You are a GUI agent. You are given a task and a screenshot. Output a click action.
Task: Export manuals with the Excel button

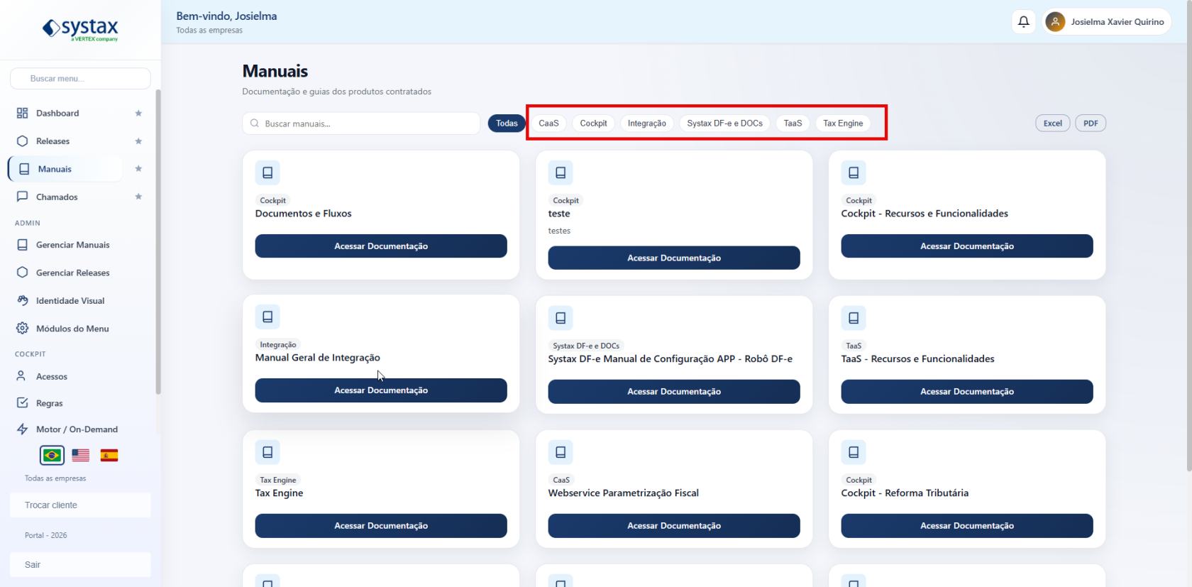coord(1053,124)
